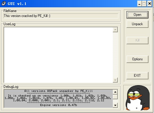Click the gear icon in the title bar

click(4, 4)
